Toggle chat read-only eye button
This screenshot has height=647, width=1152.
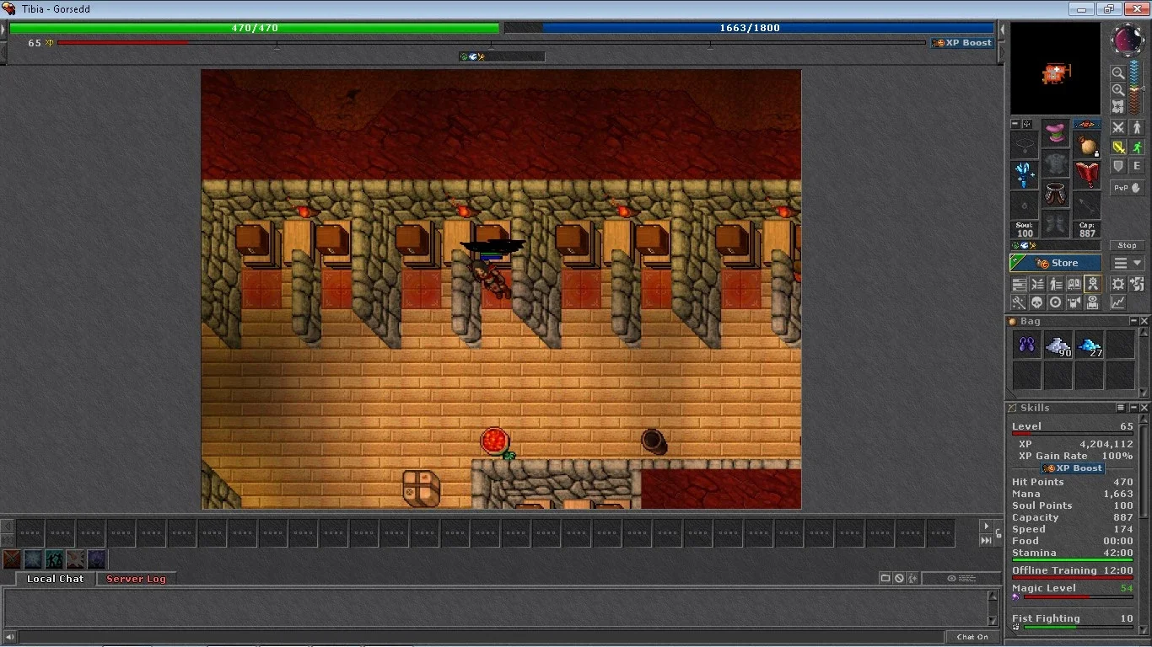coord(961,578)
